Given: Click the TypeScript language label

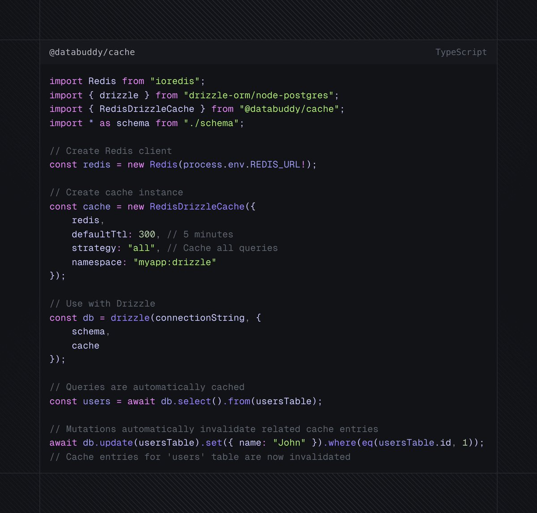Looking at the screenshot, I should click(x=461, y=52).
